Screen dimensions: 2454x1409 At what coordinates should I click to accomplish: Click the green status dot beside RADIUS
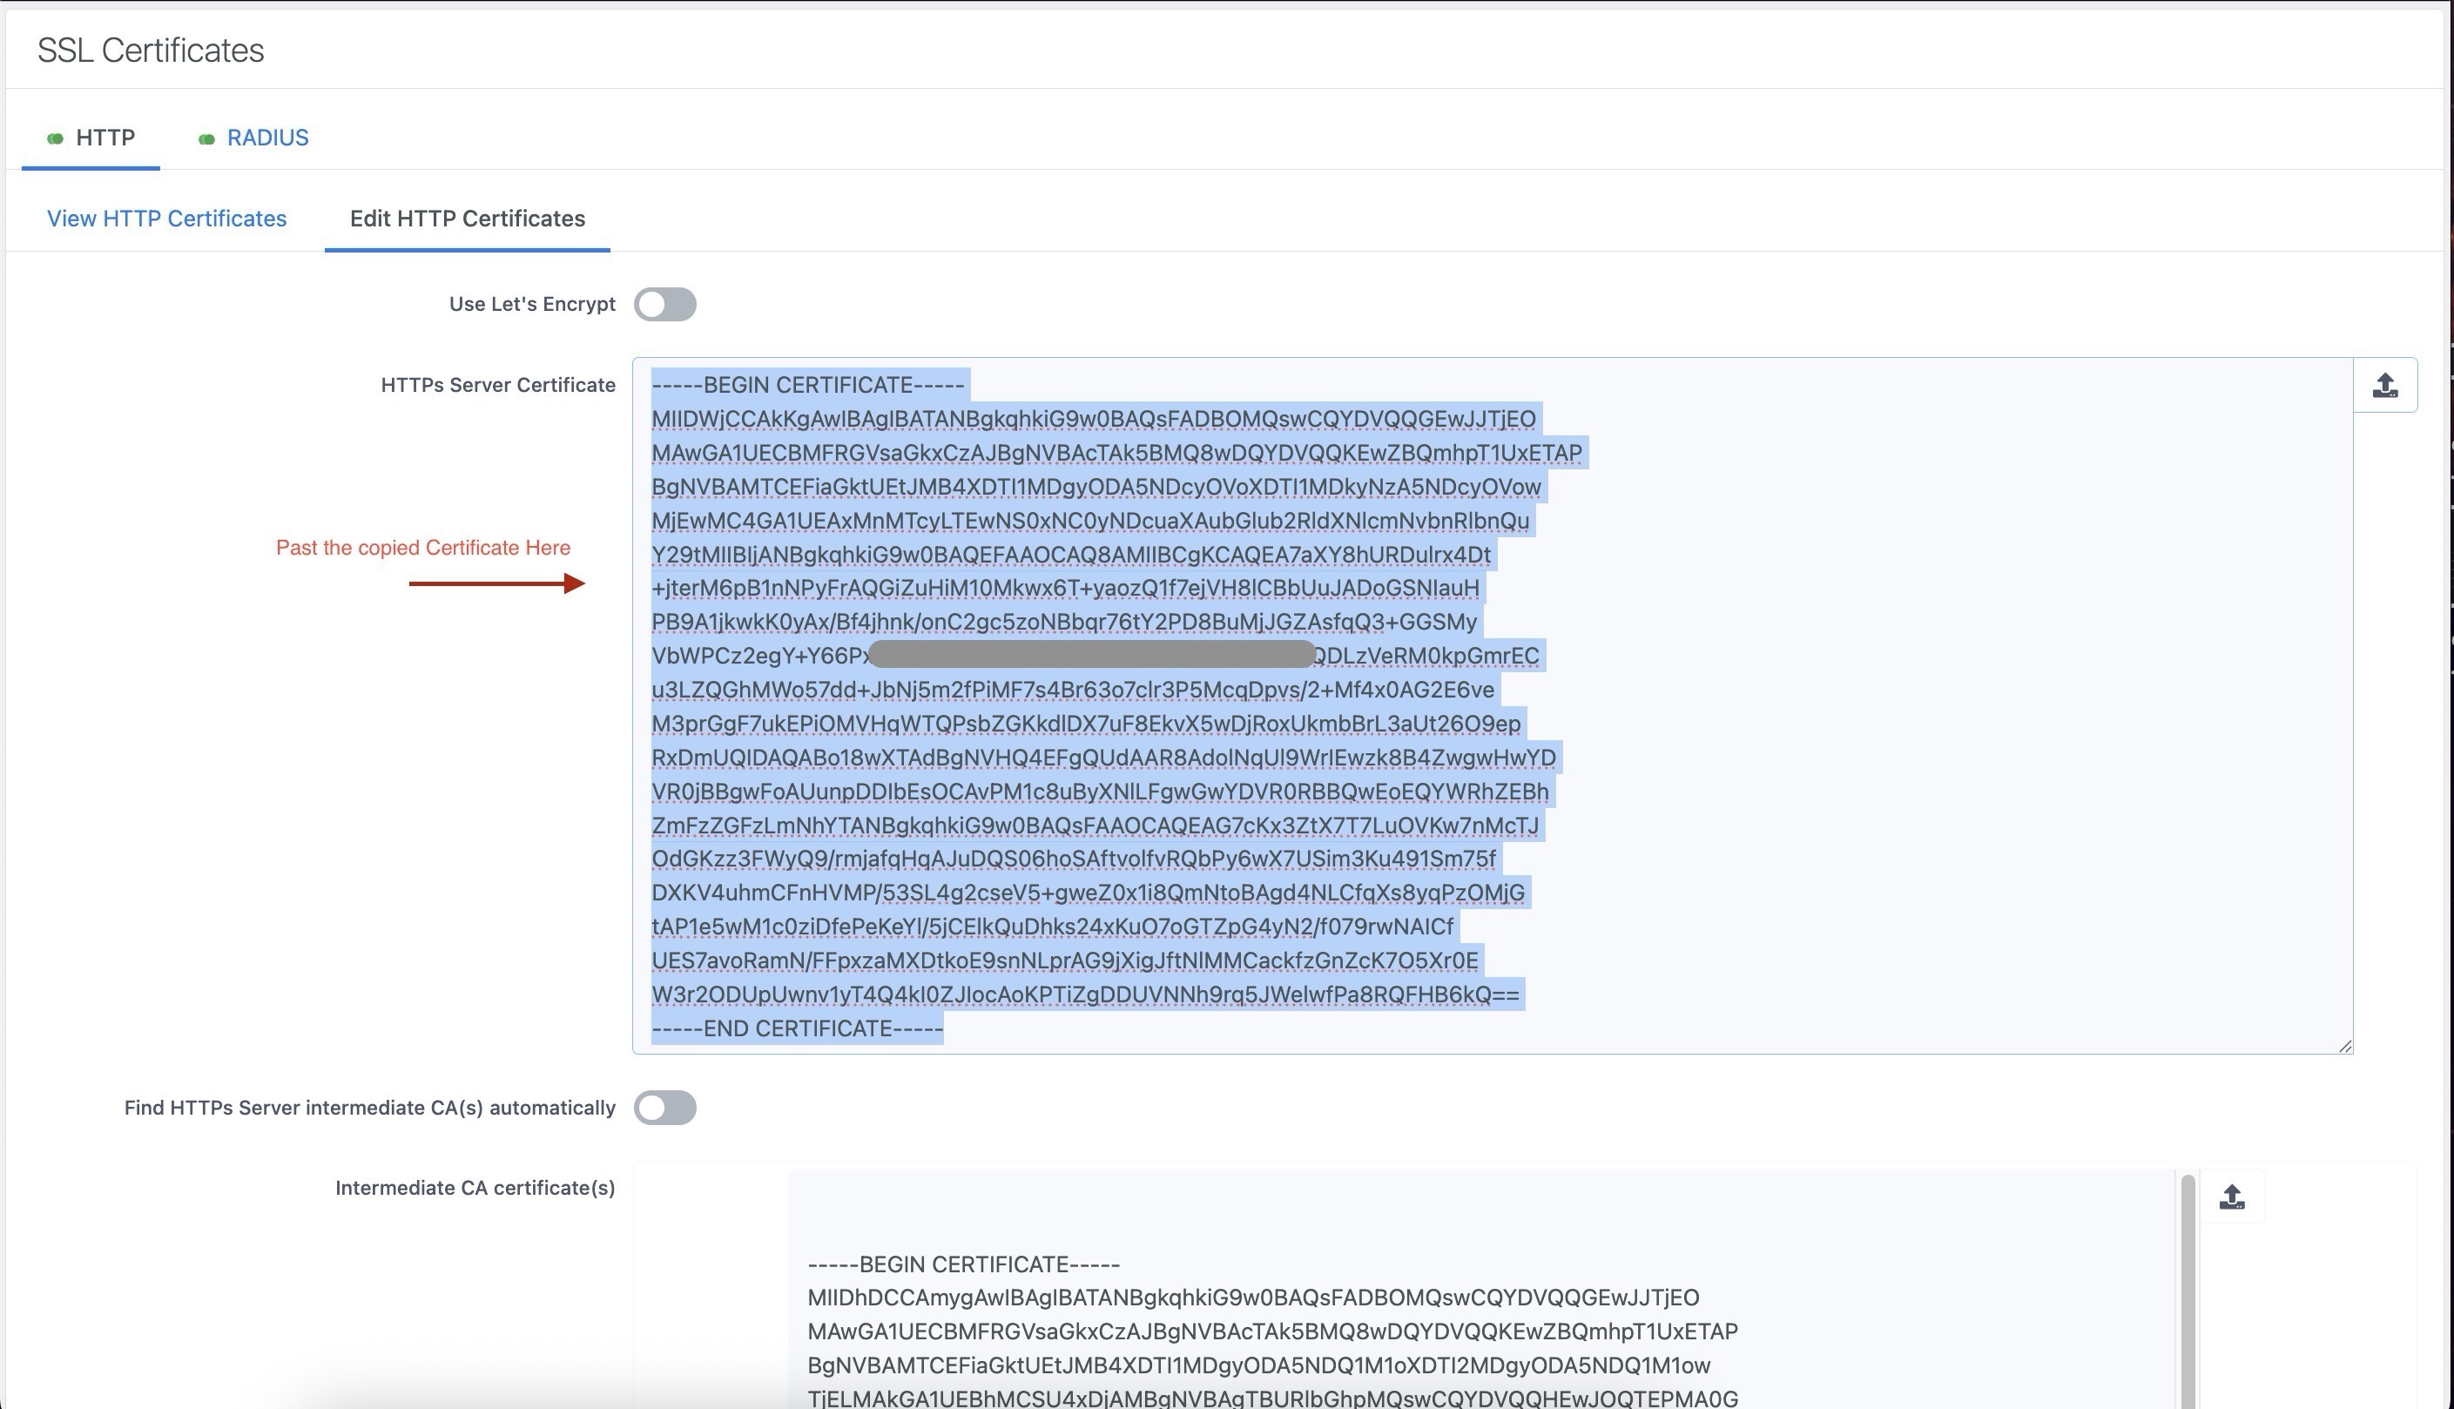coord(206,138)
